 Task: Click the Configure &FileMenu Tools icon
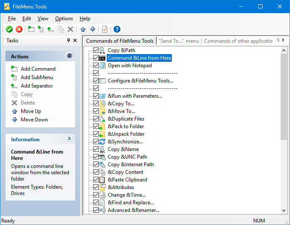(102, 81)
